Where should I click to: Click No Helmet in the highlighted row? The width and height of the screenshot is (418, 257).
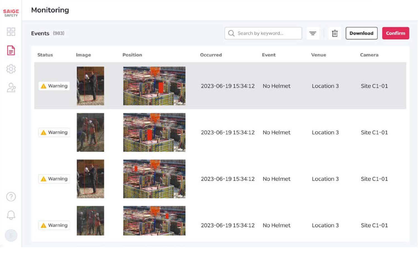click(276, 86)
